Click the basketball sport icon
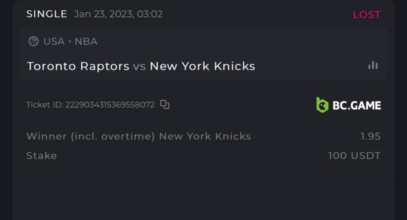Viewport: 407px width, 220px height. (33, 41)
